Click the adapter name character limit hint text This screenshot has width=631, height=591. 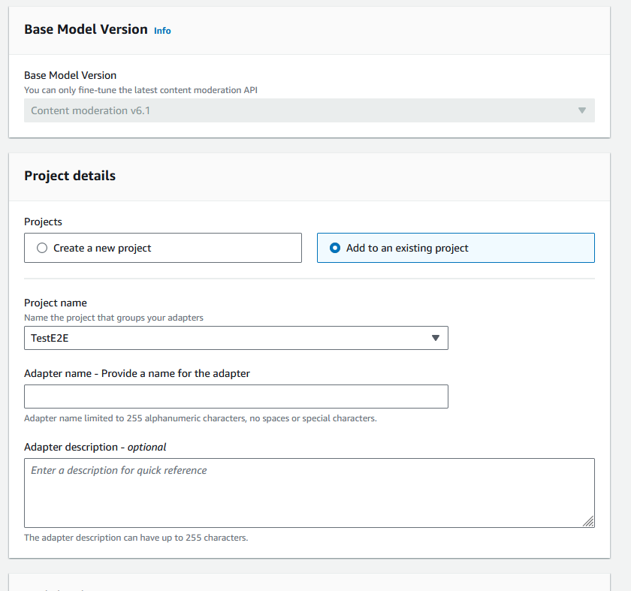pyautogui.click(x=199, y=418)
